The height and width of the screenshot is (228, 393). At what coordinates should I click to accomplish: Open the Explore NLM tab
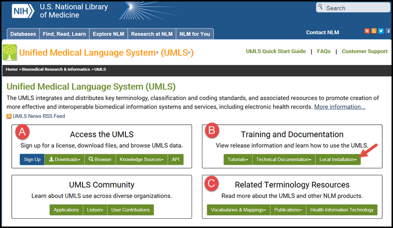[108, 34]
